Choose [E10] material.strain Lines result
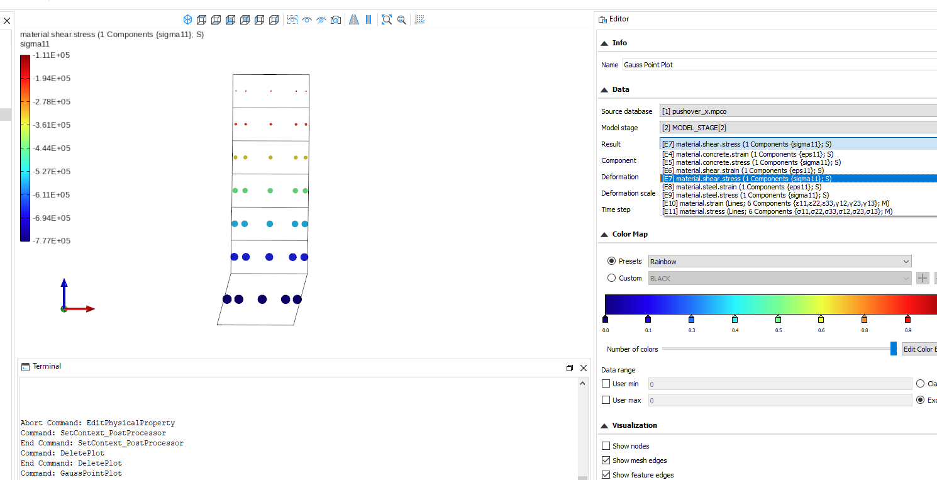This screenshot has width=937, height=480. coord(799,203)
